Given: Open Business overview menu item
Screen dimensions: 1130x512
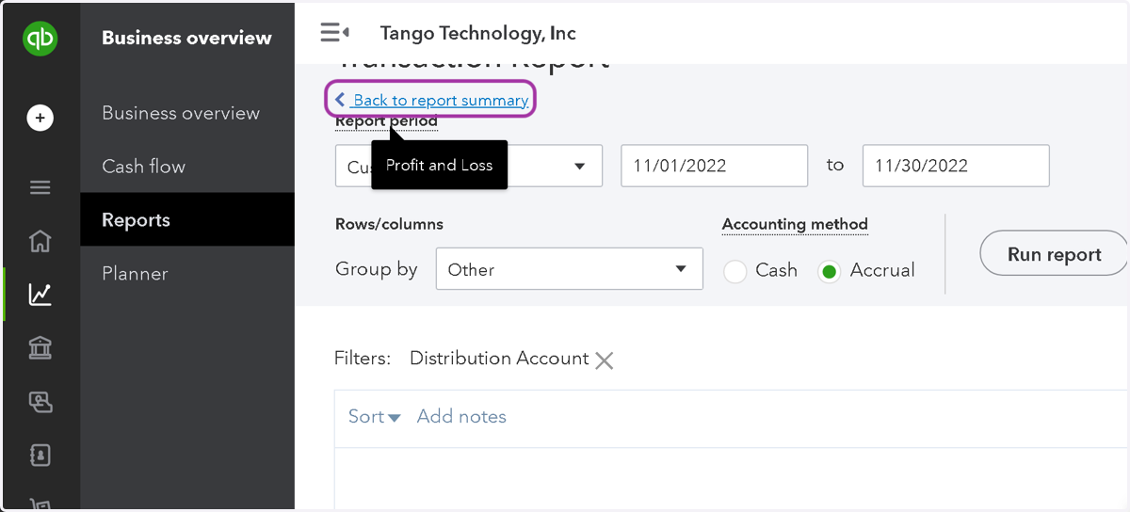Looking at the screenshot, I should (x=181, y=113).
